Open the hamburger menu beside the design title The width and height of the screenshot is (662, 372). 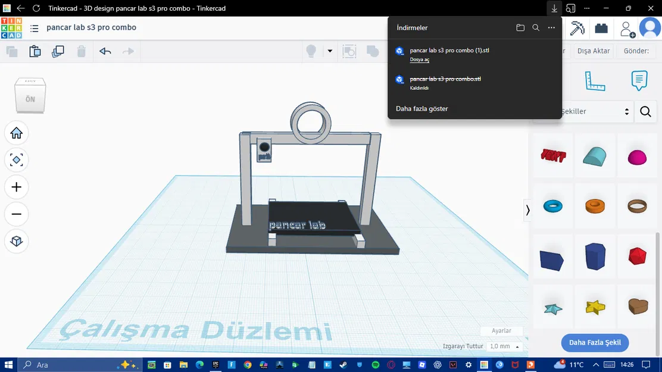35,27
